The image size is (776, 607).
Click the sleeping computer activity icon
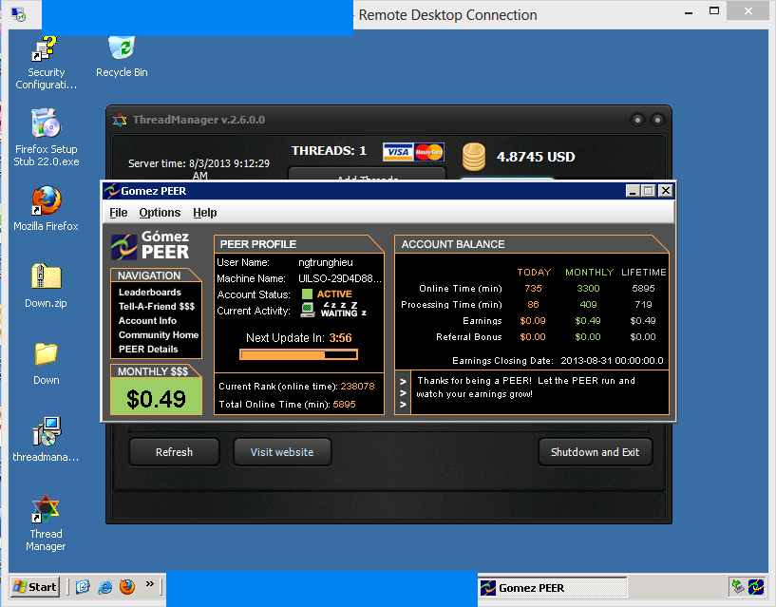pyautogui.click(x=309, y=310)
